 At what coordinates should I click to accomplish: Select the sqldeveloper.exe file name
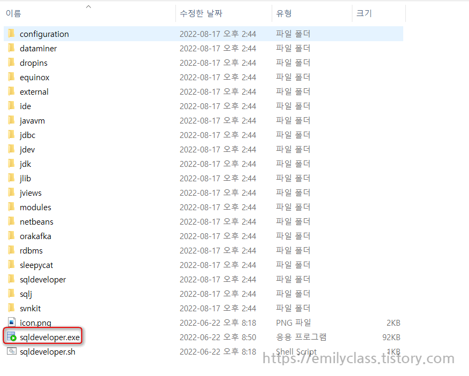(50, 337)
